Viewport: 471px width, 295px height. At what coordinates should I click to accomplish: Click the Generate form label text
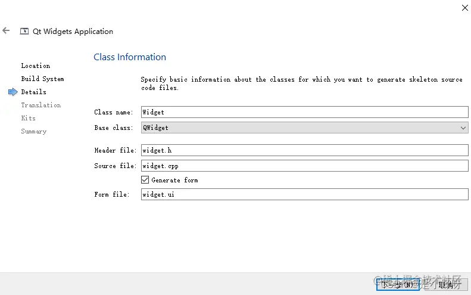174,180
